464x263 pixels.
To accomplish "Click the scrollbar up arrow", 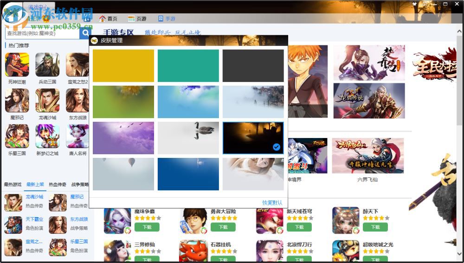I will 459,31.
